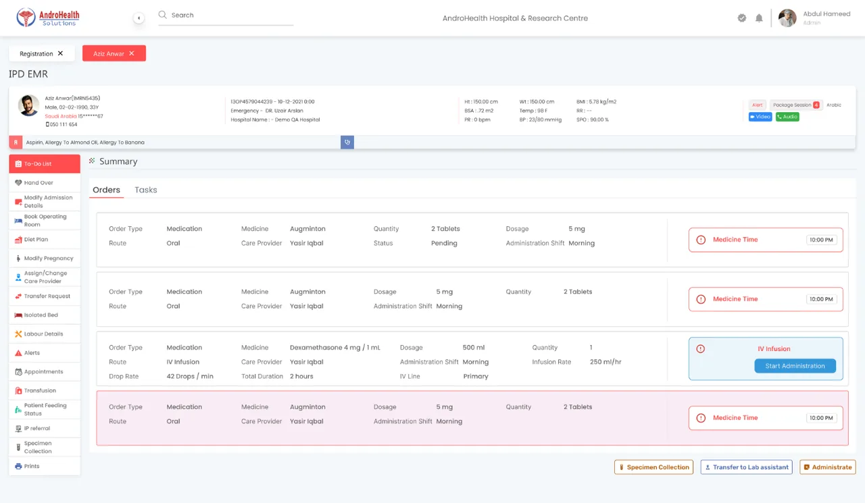Viewport: 865px width, 503px height.
Task: Click the verified checkmark badge icon in header
Action: click(742, 18)
